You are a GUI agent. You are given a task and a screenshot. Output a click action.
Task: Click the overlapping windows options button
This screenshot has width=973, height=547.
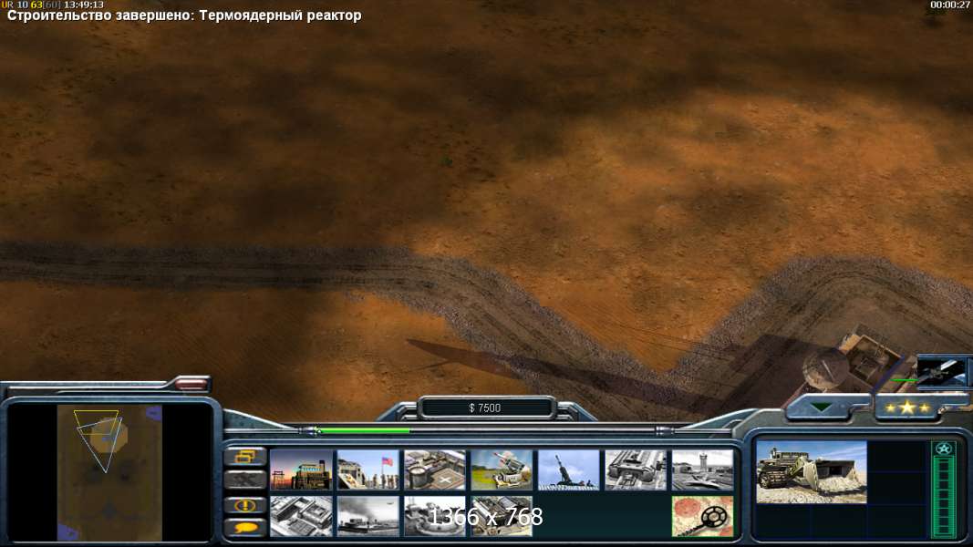245,457
